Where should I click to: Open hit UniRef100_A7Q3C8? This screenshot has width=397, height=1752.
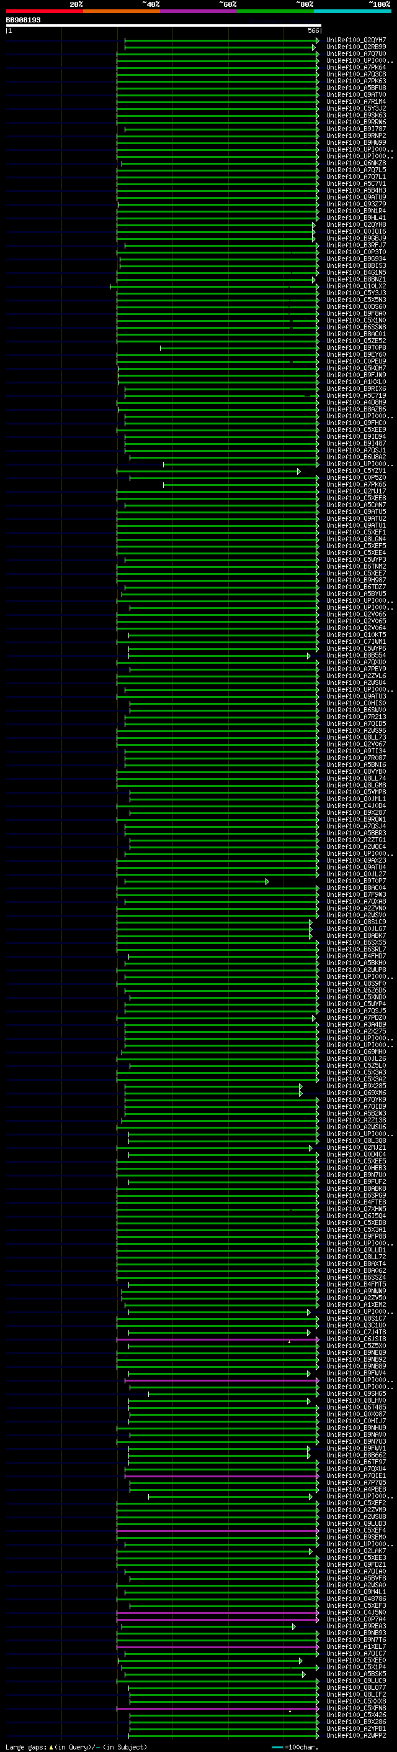tap(356, 74)
